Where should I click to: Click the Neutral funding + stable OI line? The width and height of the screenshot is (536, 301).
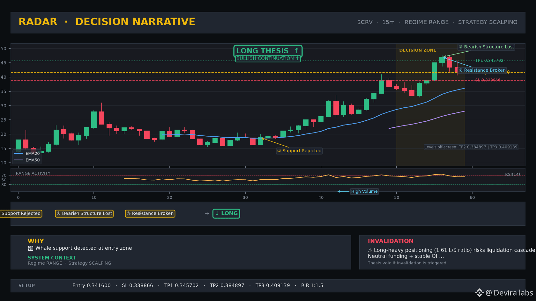(x=406, y=256)
